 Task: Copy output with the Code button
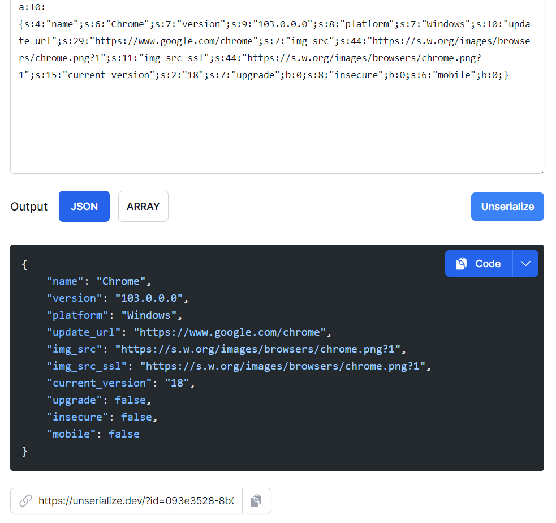[x=479, y=263]
